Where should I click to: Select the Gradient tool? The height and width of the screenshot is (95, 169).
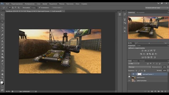coord(2,51)
